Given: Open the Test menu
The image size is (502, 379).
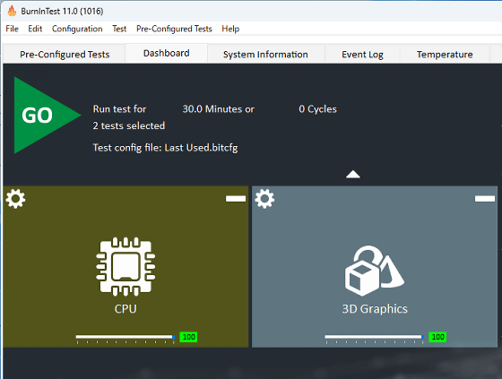Looking at the screenshot, I should point(119,29).
